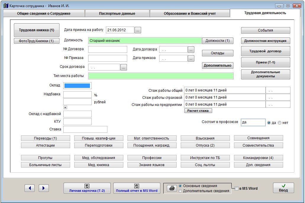
Task: Click the Расчет стажа button
Action: [x=198, y=111]
